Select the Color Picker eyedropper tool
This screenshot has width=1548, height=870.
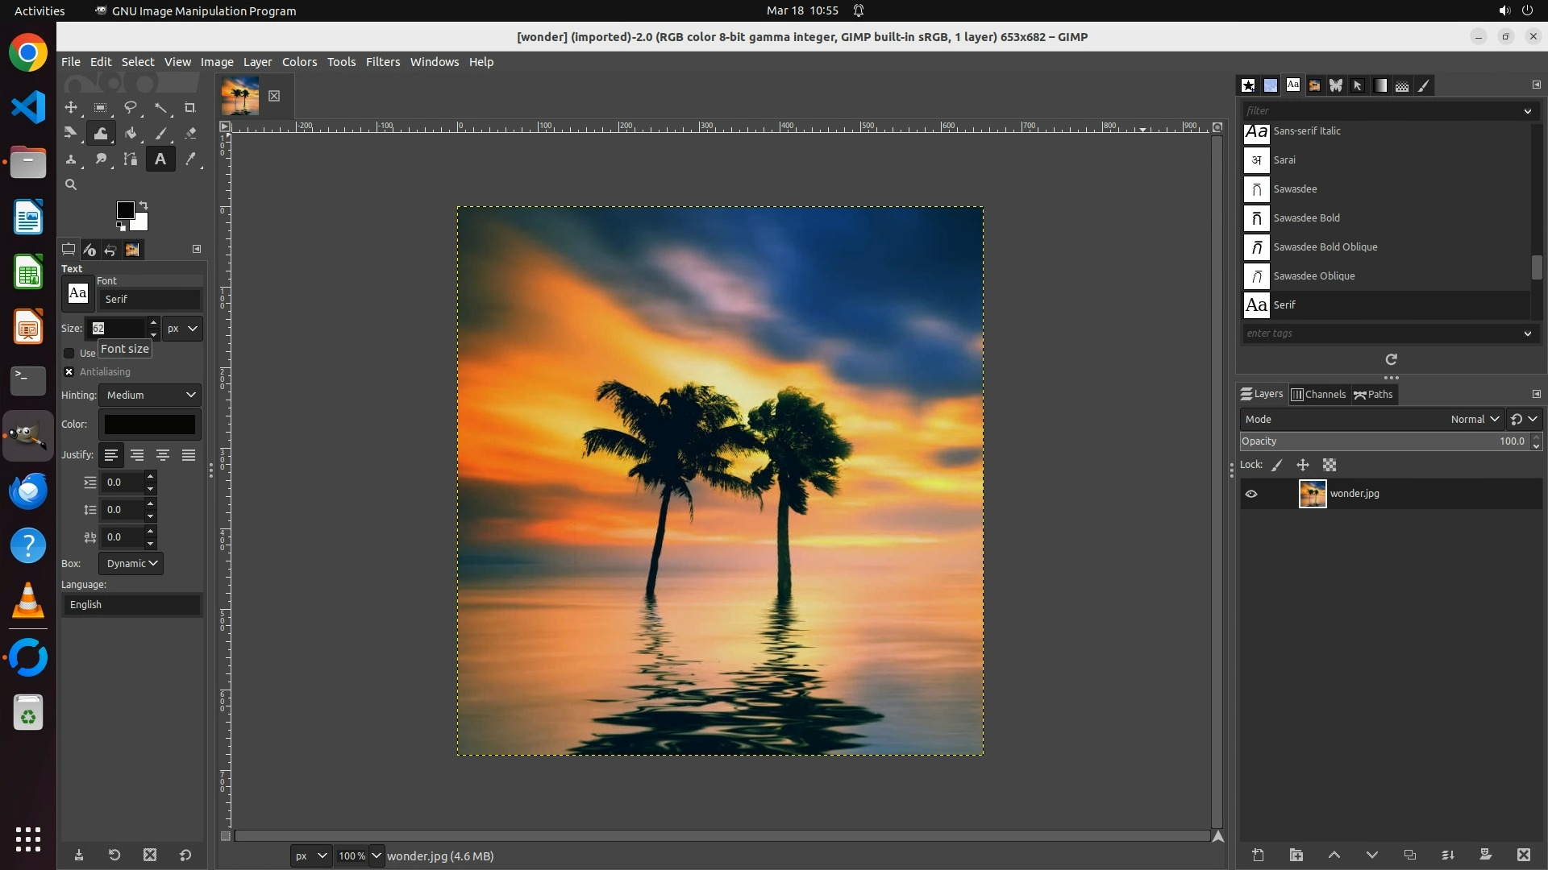click(x=190, y=159)
